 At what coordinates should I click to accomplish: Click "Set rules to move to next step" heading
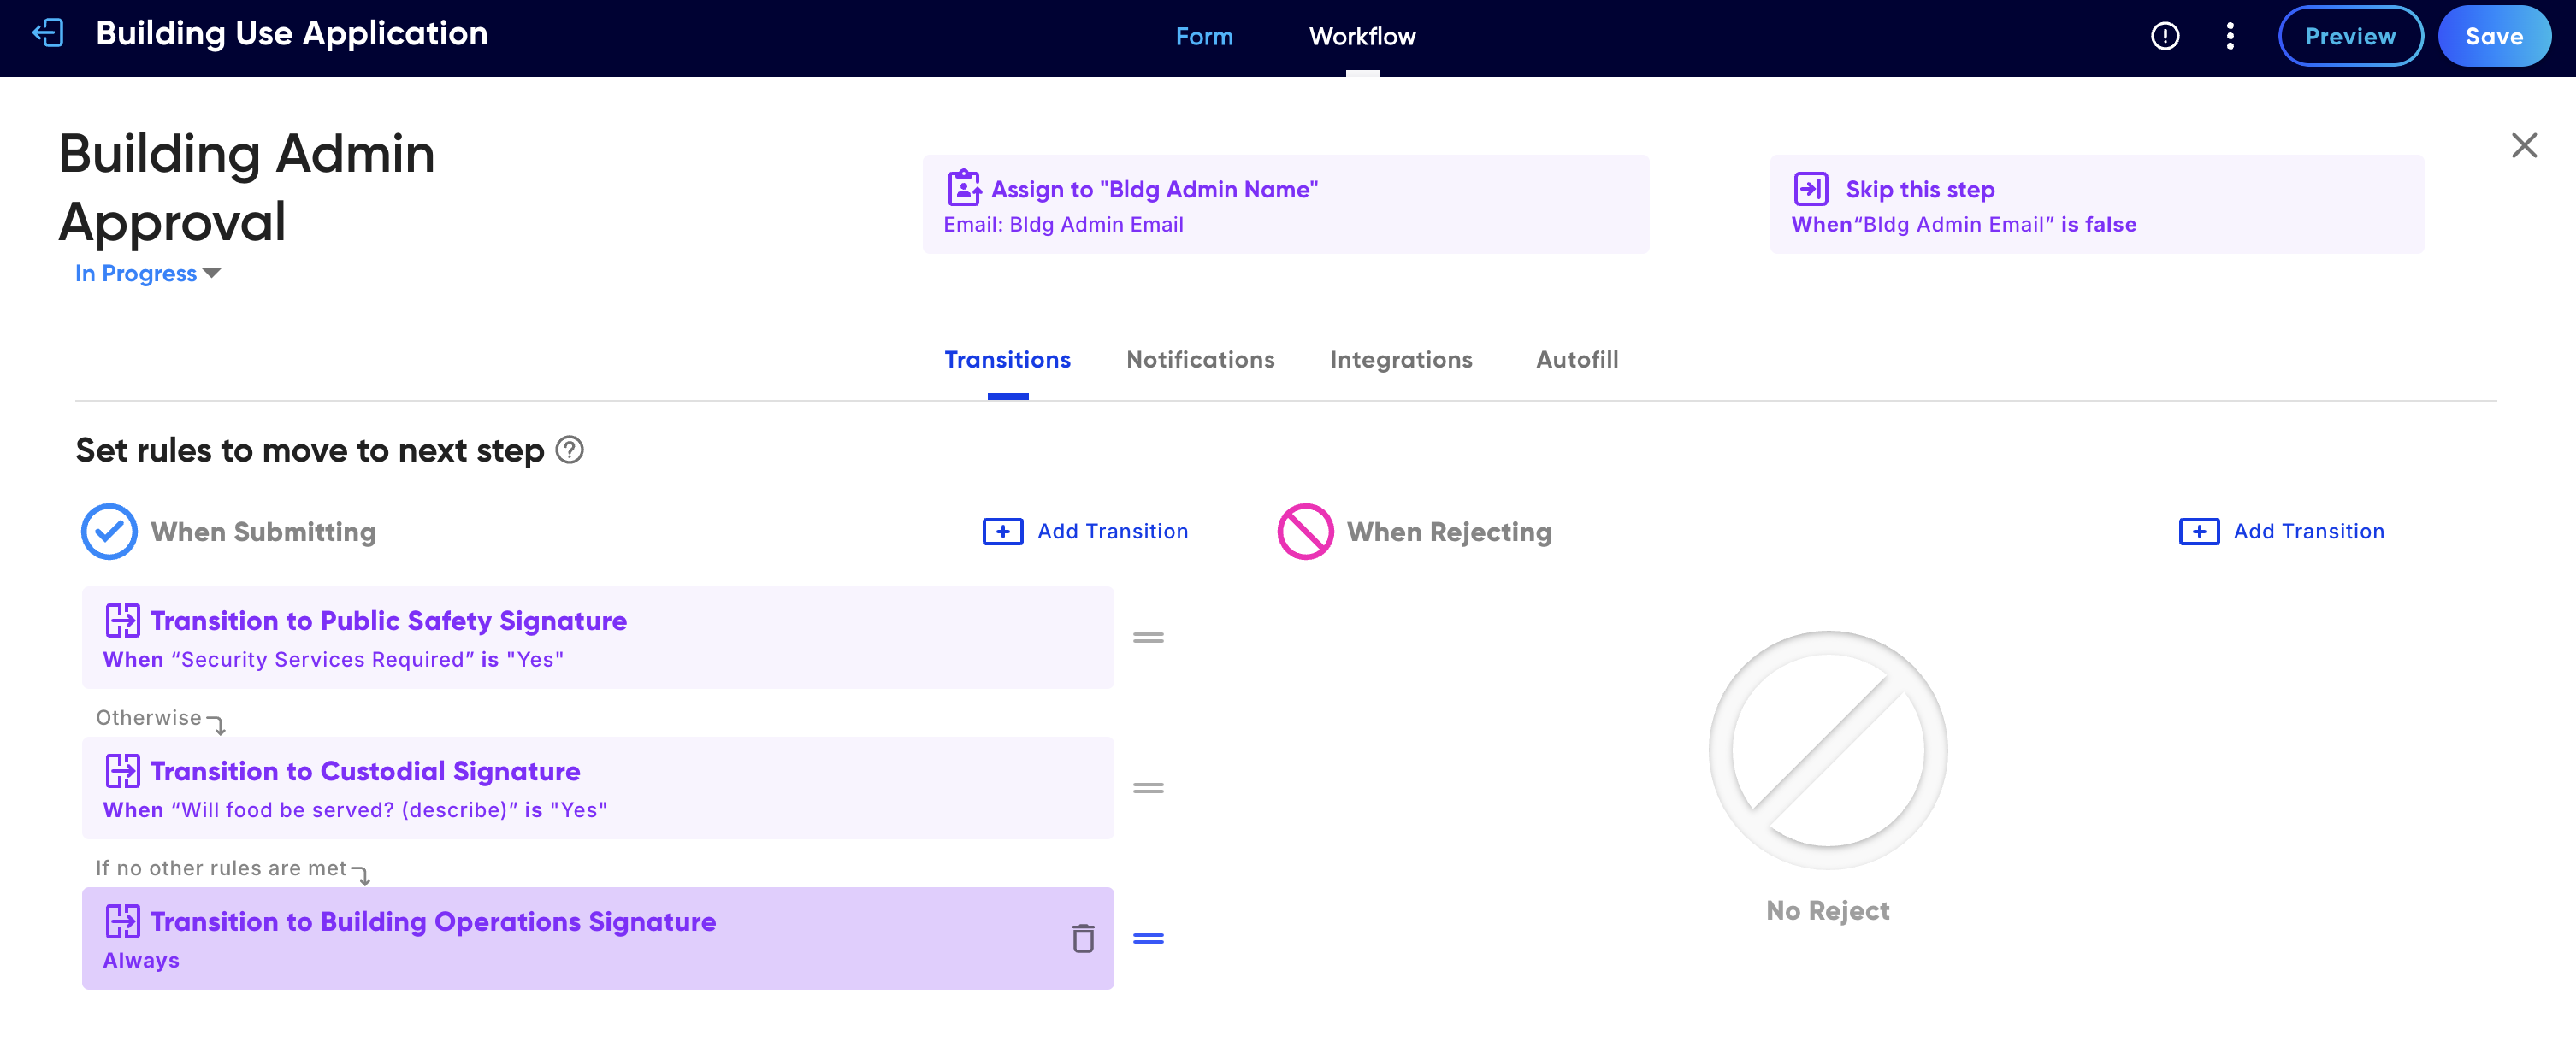310,450
